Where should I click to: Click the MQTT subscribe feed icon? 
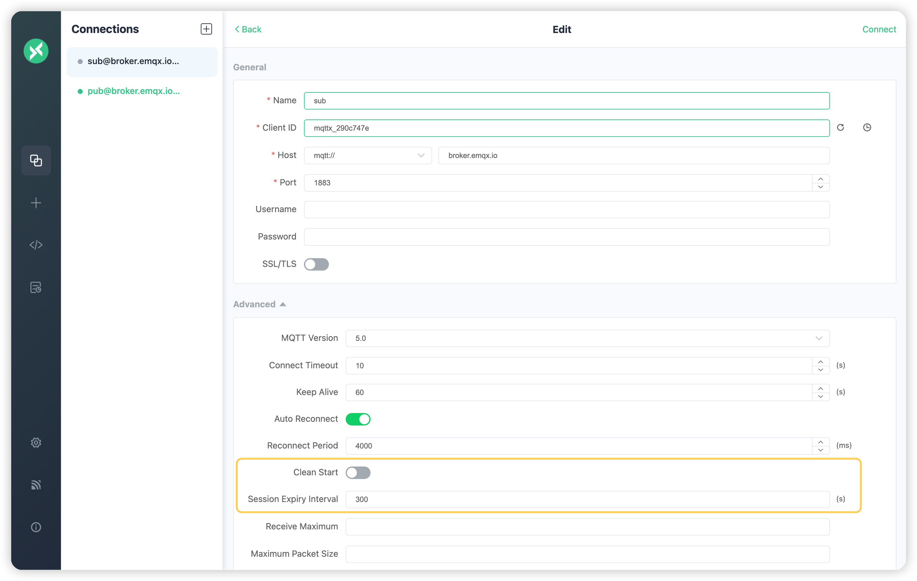point(36,485)
